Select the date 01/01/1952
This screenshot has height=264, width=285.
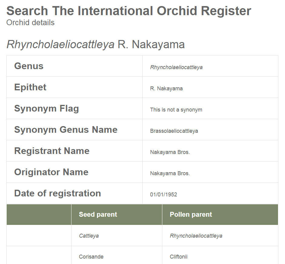pos(164,195)
